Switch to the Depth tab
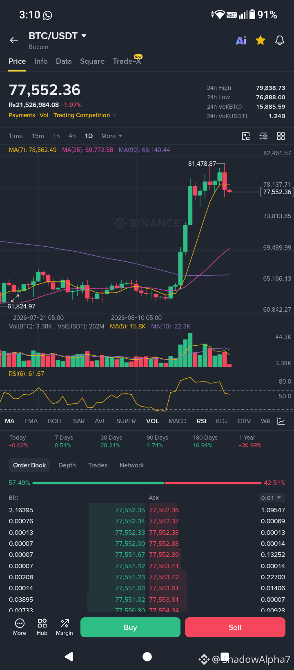294x670 pixels. (67, 465)
